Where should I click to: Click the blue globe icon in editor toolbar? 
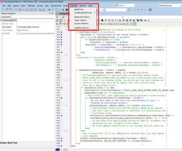[145, 21]
